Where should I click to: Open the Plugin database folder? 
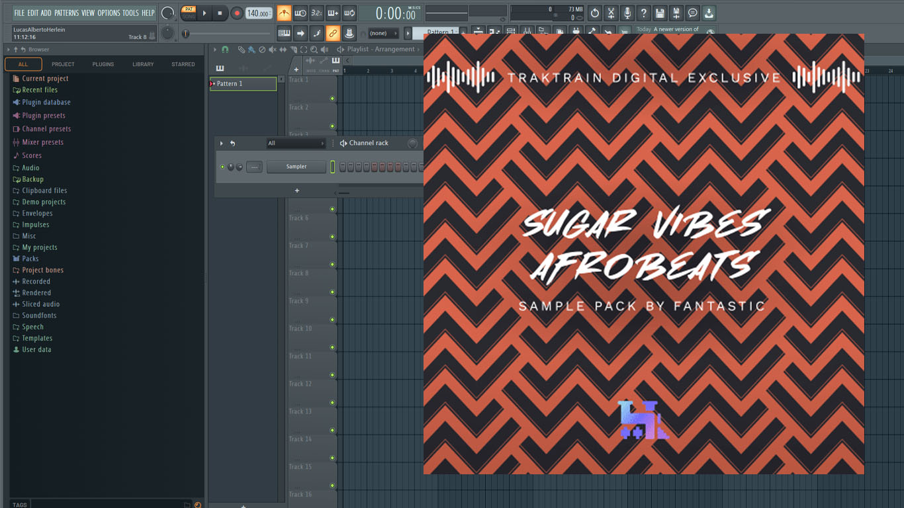tap(46, 103)
